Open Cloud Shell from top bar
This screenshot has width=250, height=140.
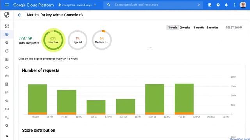(x=210, y=5)
